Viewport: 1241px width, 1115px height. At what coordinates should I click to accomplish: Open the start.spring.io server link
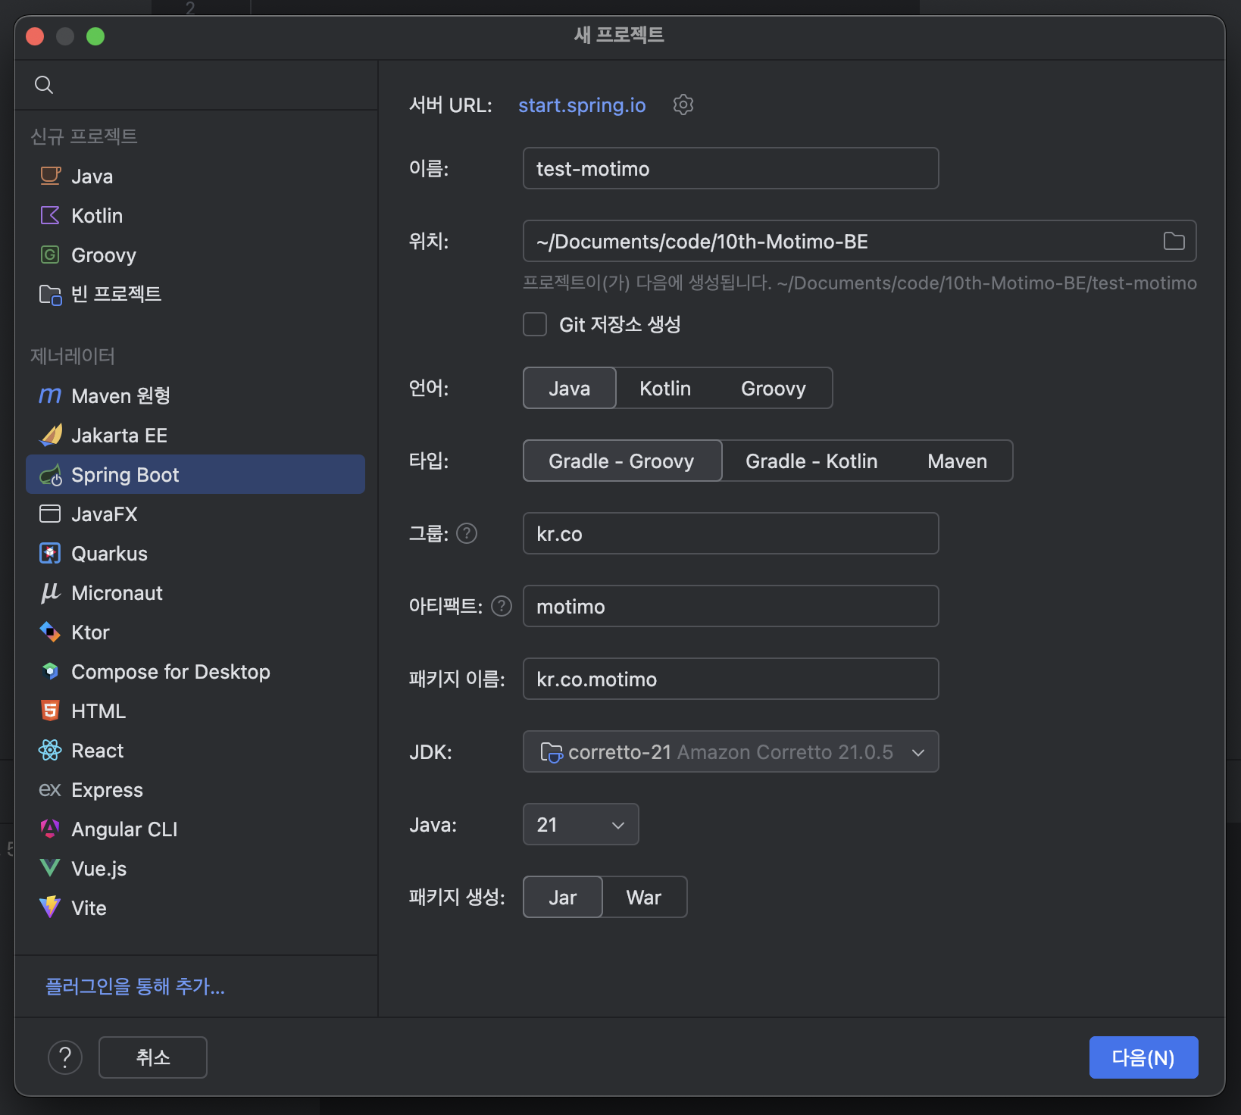click(582, 105)
